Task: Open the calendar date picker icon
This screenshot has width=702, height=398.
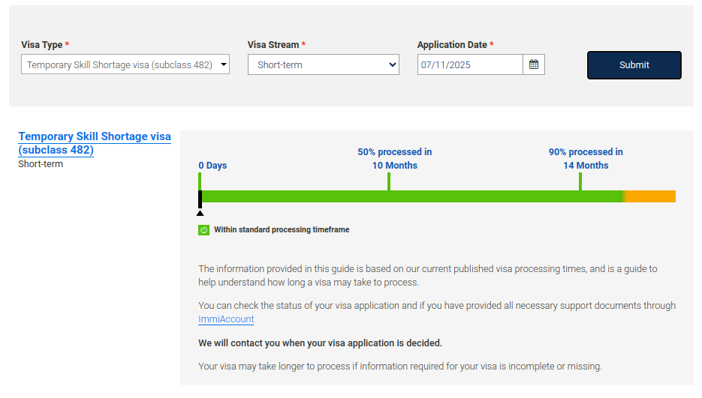Action: (x=534, y=65)
